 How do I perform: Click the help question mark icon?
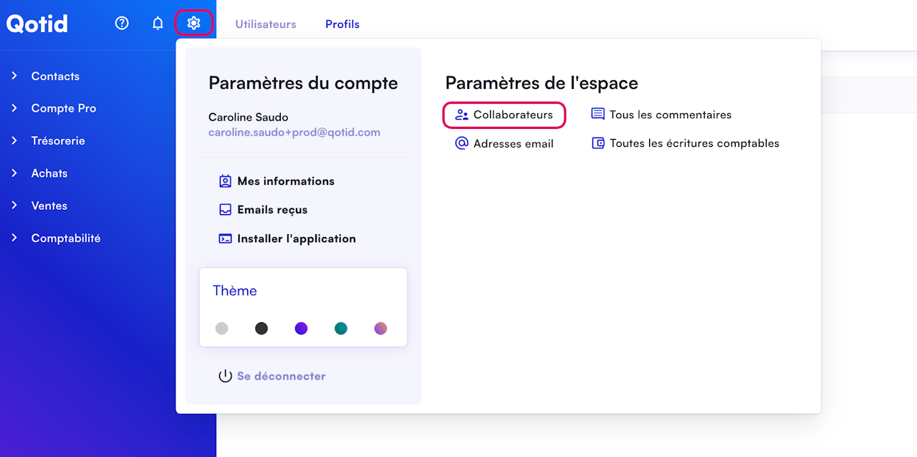122,24
